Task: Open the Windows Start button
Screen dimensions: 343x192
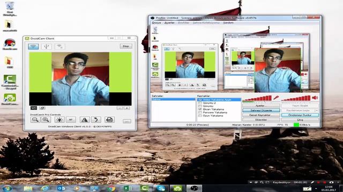Action: pyautogui.click(x=7, y=188)
